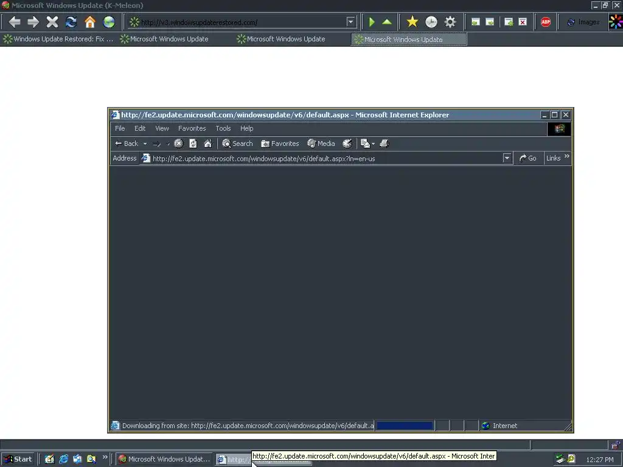Click the Refresh icon in Internet Explorer
Screen dimensions: 623x467
click(x=193, y=144)
